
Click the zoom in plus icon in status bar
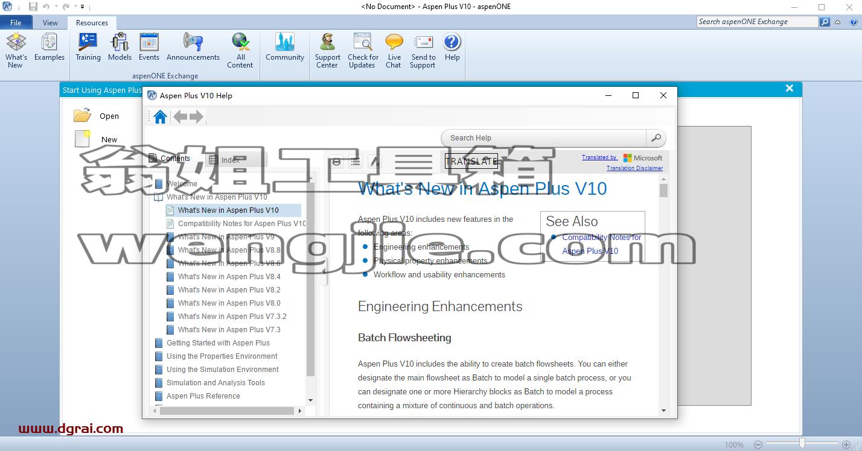click(846, 444)
